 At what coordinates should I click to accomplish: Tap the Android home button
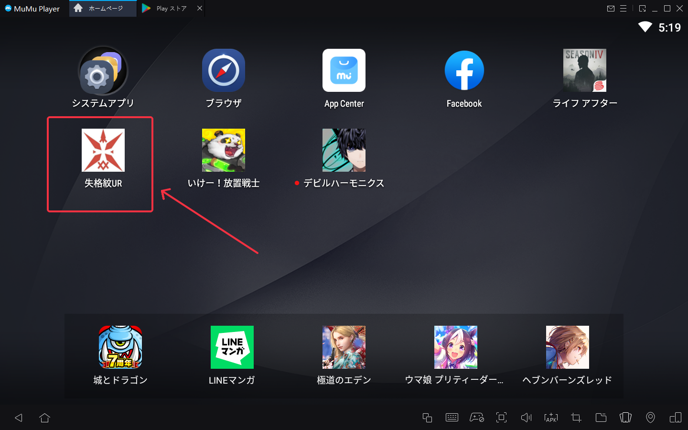tap(44, 418)
